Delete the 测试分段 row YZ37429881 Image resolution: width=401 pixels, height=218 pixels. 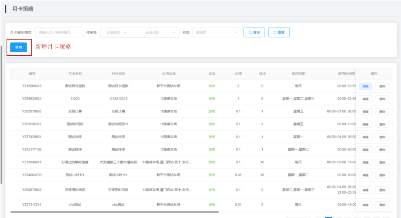382,137
